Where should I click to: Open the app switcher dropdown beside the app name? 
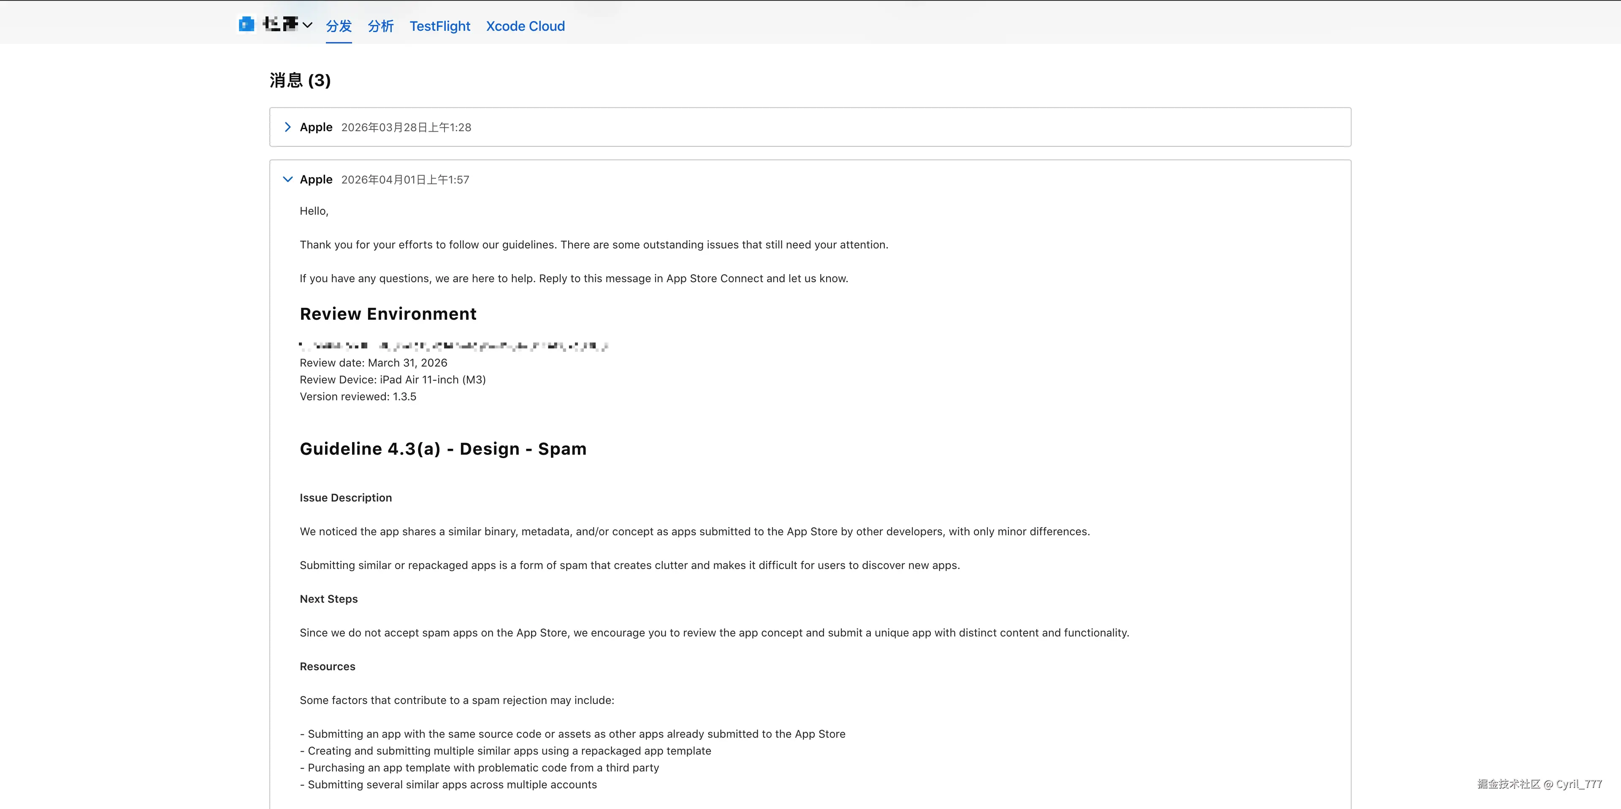pos(308,25)
